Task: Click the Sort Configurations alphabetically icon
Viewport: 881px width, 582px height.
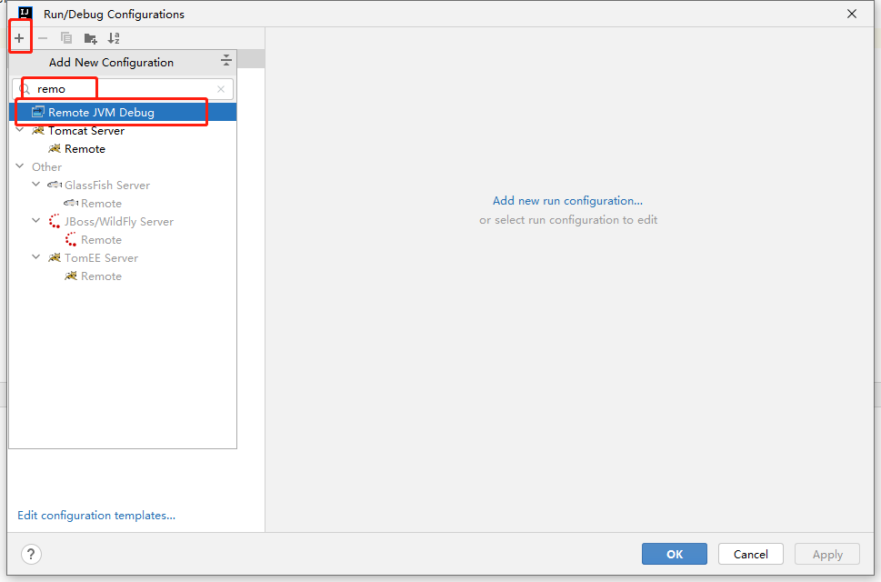Action: click(x=114, y=38)
